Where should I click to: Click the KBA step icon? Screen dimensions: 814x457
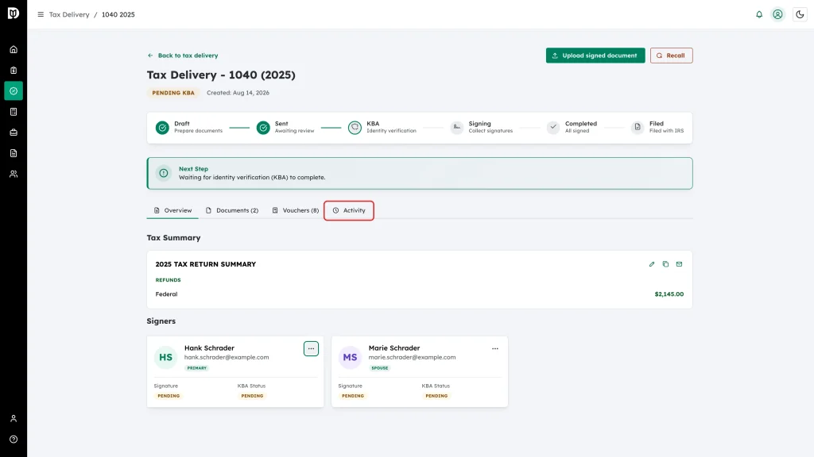coord(355,128)
